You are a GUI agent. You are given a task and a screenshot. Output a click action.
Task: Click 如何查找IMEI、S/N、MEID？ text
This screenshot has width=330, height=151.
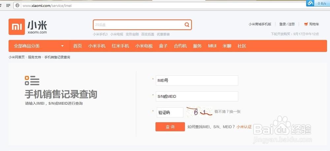211,127
